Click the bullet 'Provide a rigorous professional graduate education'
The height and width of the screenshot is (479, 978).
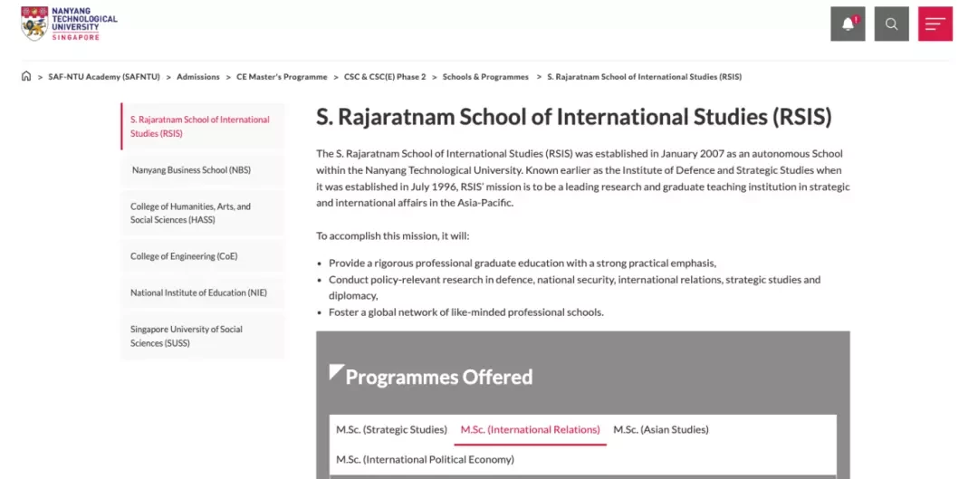click(523, 263)
